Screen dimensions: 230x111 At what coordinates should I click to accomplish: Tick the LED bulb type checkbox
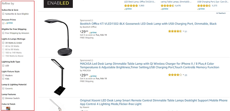point(3,66)
